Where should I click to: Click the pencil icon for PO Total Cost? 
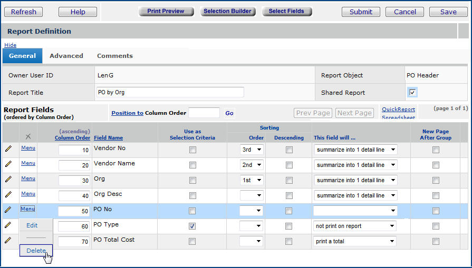click(x=8, y=241)
